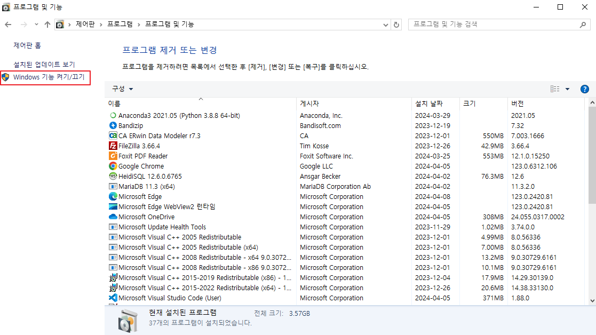Go back with the back arrow
Screen dimensions: 596x335
(9, 25)
